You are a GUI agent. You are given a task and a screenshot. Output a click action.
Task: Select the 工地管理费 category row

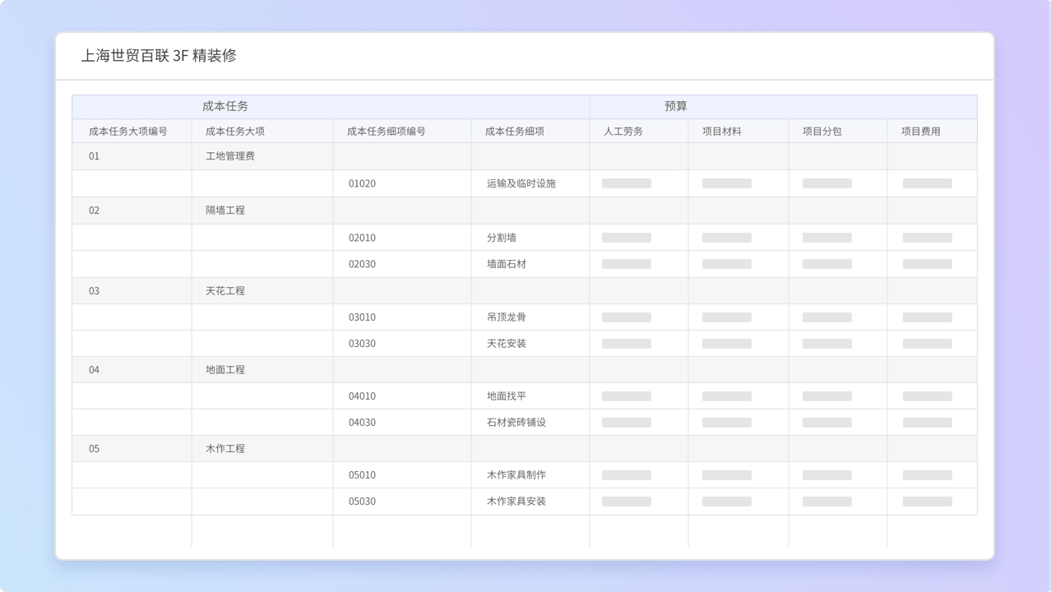click(x=229, y=156)
